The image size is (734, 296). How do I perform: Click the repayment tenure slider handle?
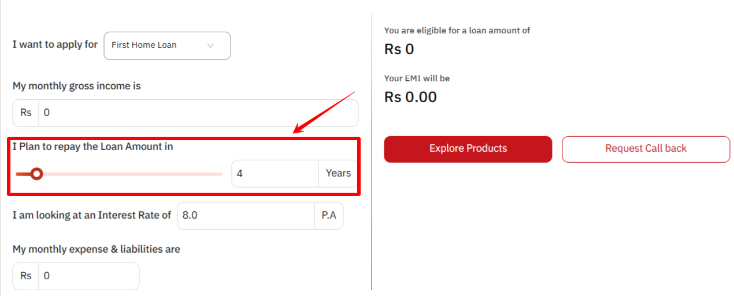click(x=36, y=174)
